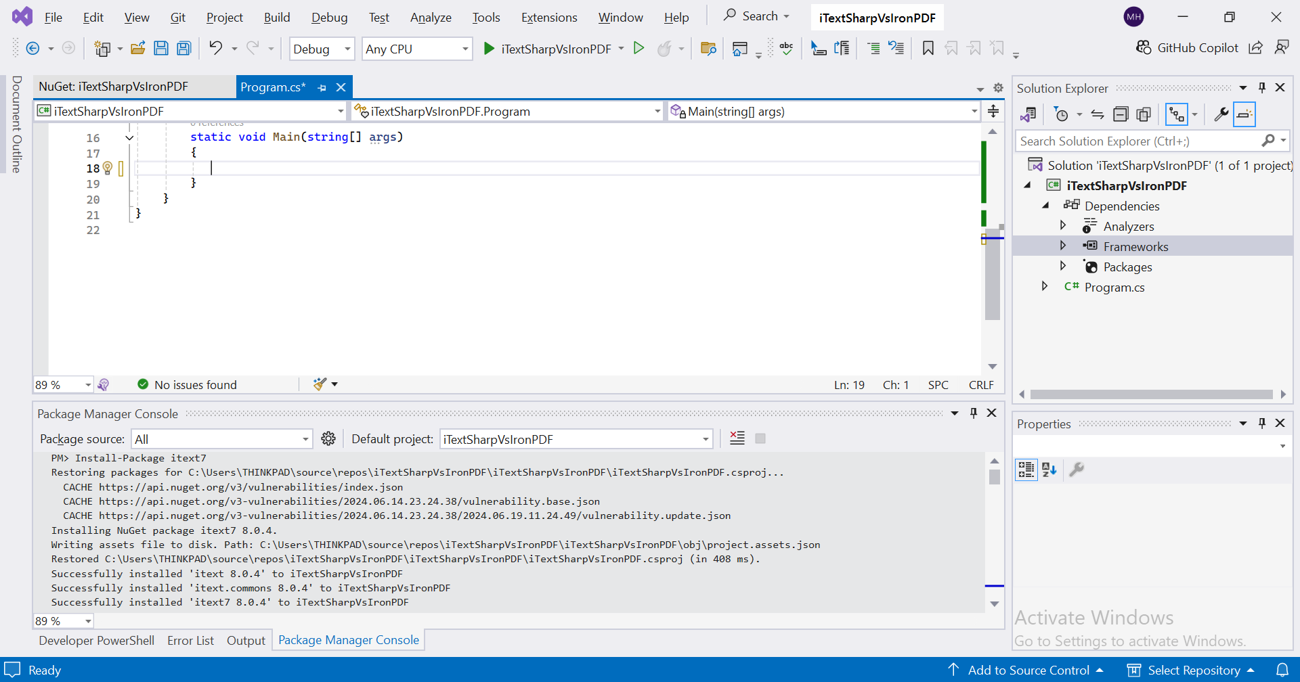Toggle Preview Selected Items in Solution Explorer
Screen dimensions: 1300x682
pyautogui.click(x=1244, y=114)
